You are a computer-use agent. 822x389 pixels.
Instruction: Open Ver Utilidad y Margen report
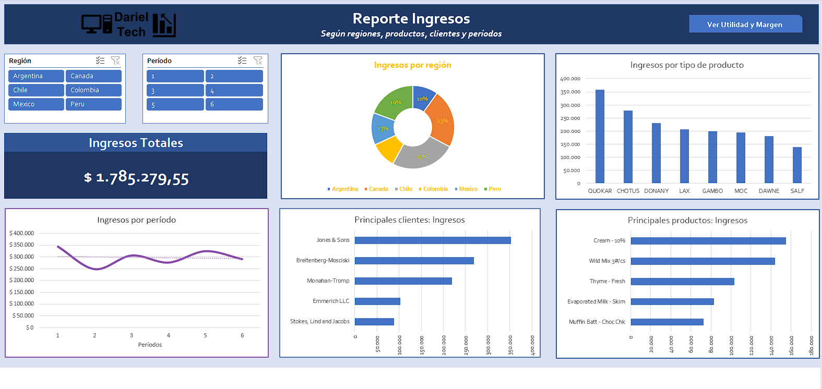[x=745, y=25]
